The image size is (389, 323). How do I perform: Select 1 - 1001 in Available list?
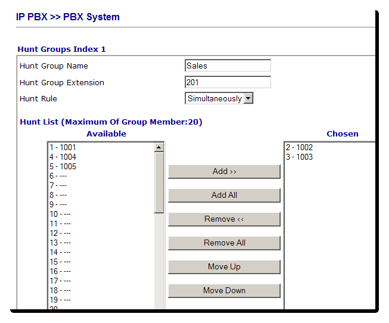63,147
